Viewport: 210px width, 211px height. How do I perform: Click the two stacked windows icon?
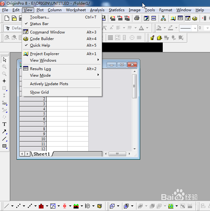click(x=153, y=18)
